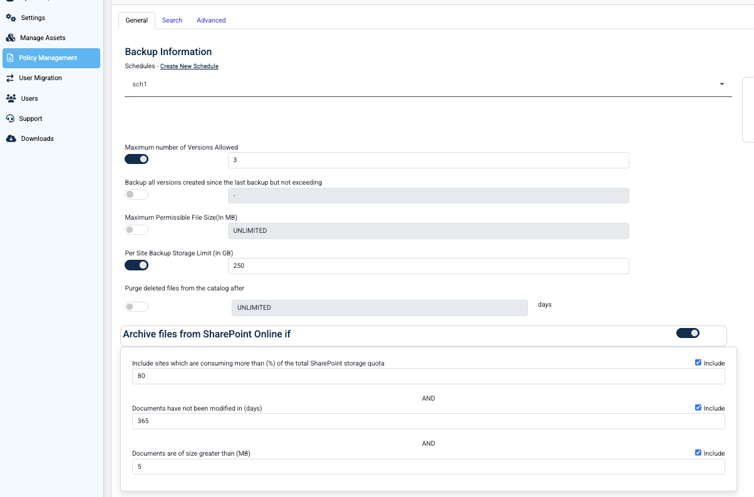Click 'Documents are of size greater than (MB)' label
This screenshot has height=497, width=754.
tap(192, 453)
